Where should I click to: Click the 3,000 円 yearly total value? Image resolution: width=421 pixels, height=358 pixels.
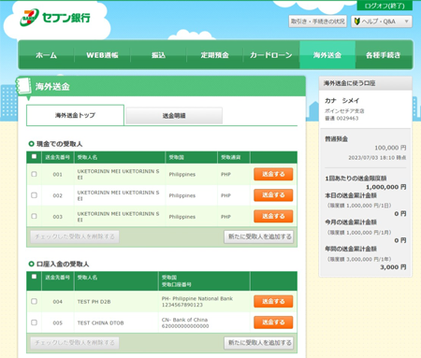pyautogui.click(x=393, y=267)
